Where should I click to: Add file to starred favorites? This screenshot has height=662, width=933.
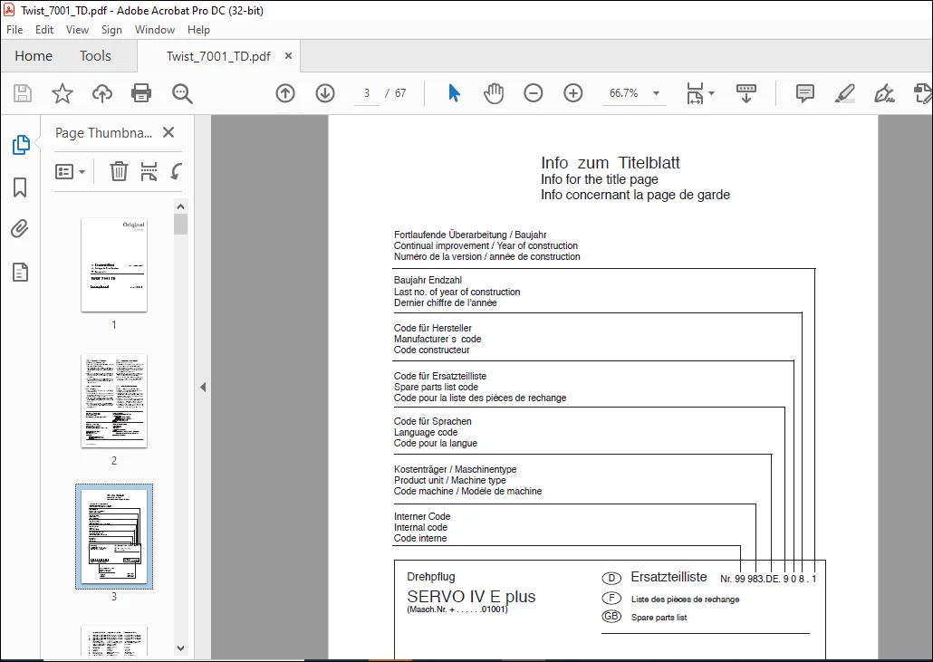coord(62,93)
